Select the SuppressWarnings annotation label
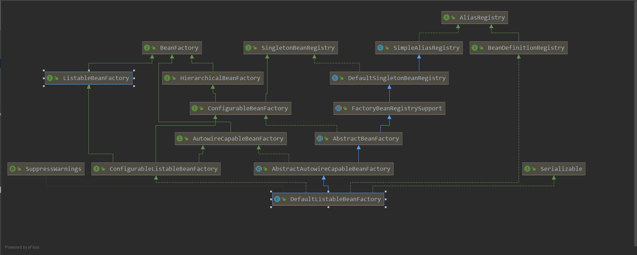 pyautogui.click(x=53, y=169)
